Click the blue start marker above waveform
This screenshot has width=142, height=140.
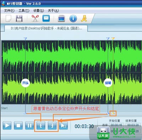click(25, 38)
